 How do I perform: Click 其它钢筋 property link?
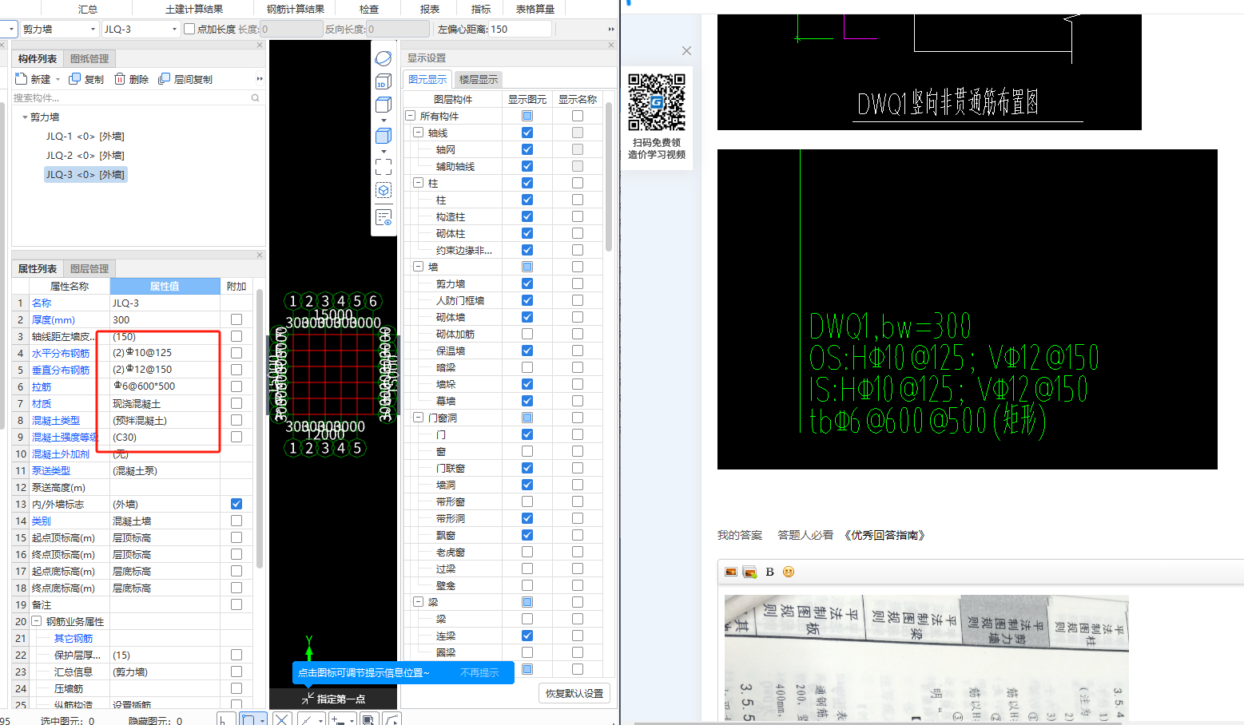[x=74, y=638]
